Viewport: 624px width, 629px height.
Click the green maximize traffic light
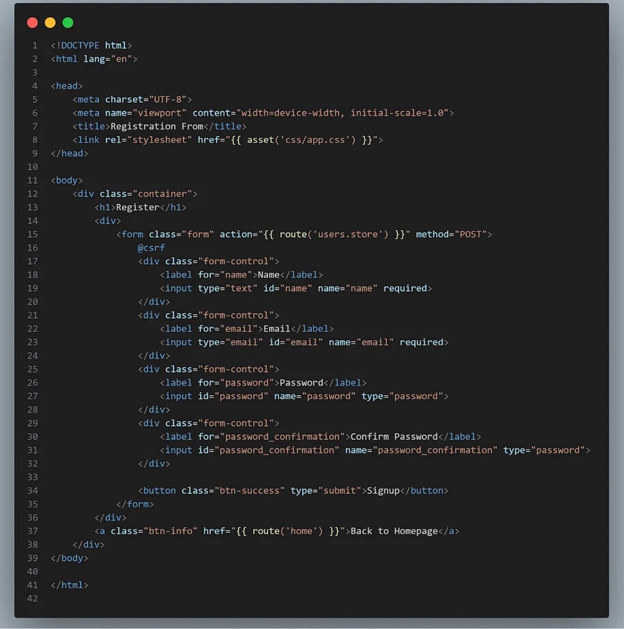pyautogui.click(x=67, y=23)
